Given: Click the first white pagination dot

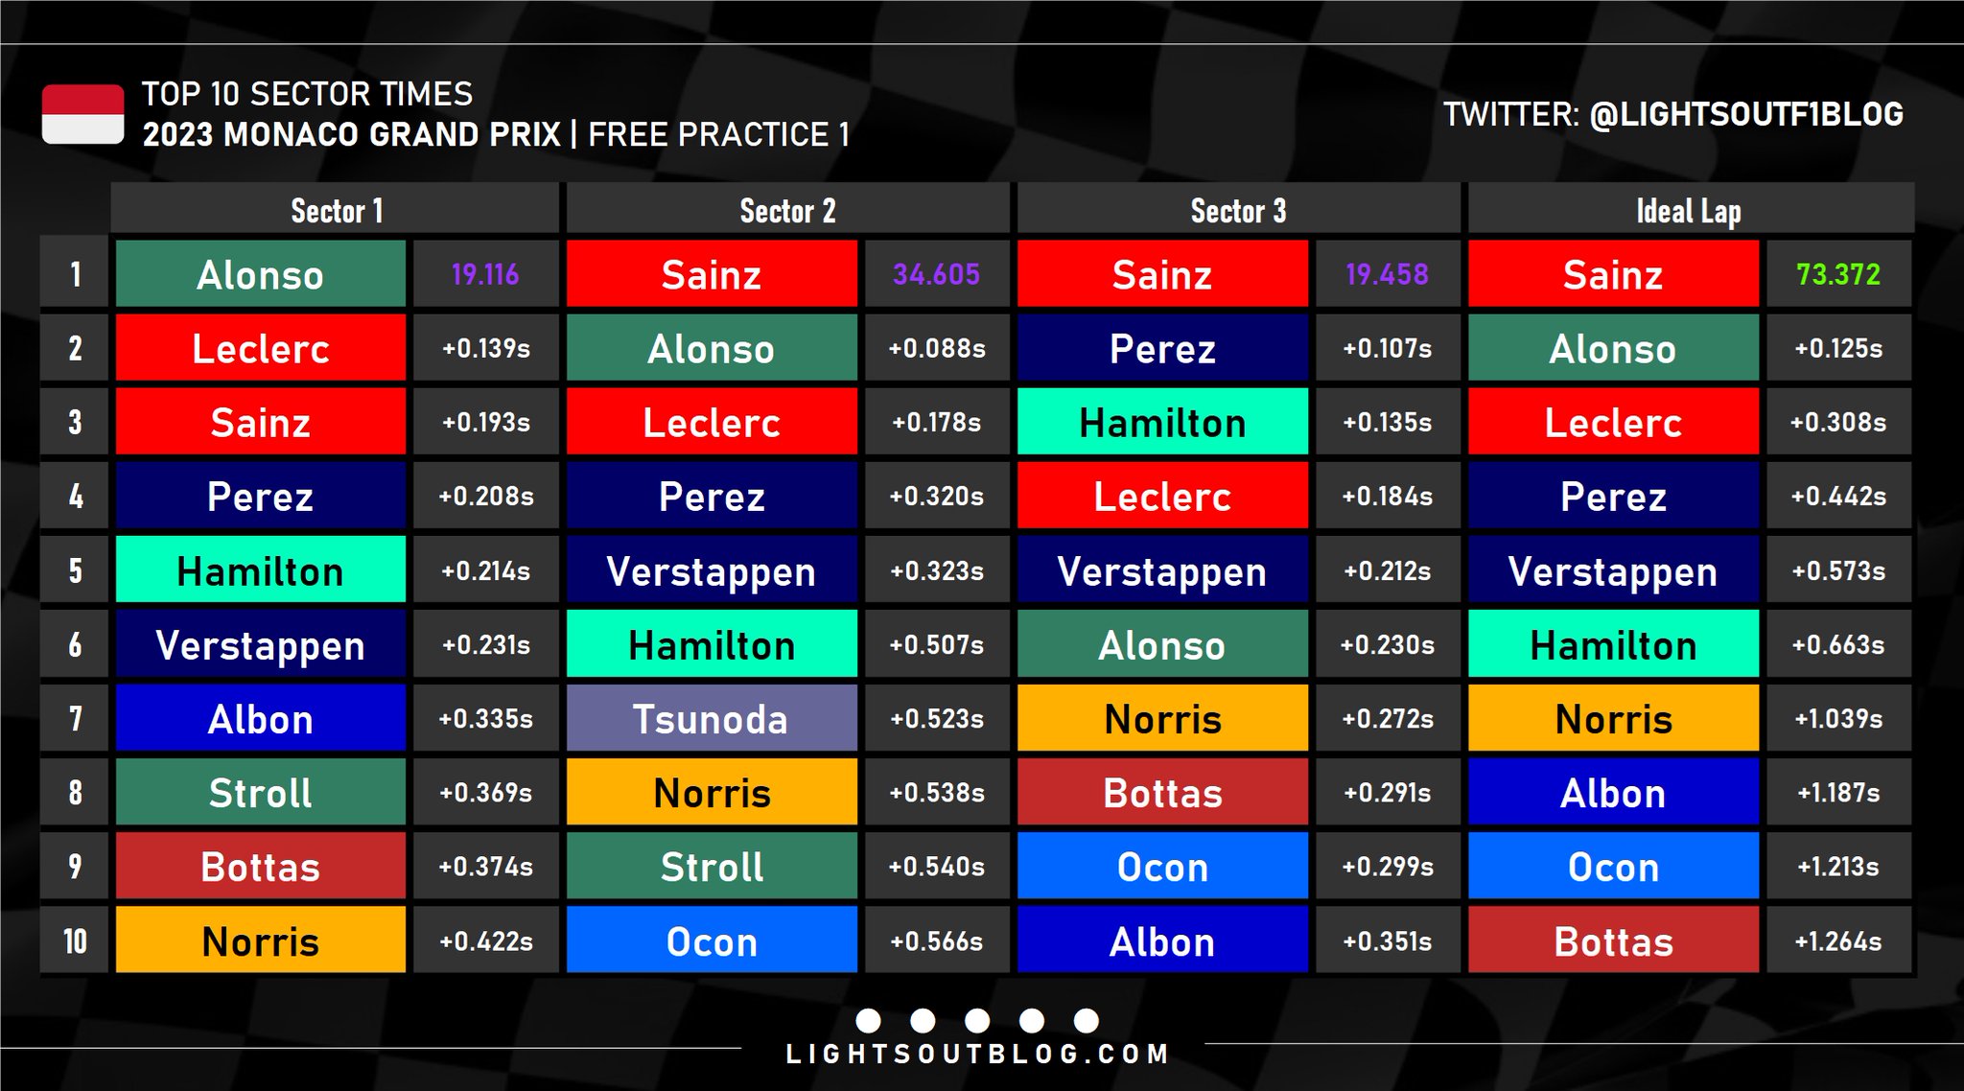Looking at the screenshot, I should point(868,1020).
